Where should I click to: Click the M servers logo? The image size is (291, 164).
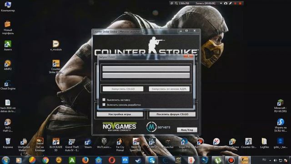click(x=158, y=127)
